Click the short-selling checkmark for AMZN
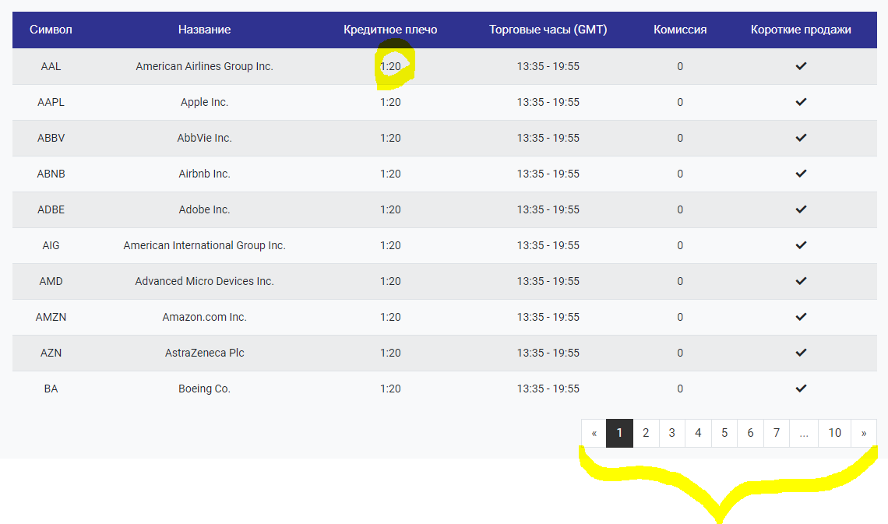Image resolution: width=888 pixels, height=524 pixels. (801, 317)
